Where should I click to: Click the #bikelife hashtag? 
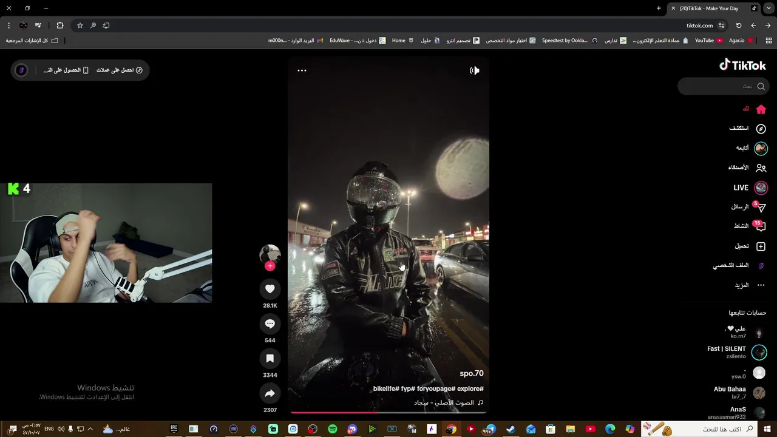pyautogui.click(x=385, y=388)
